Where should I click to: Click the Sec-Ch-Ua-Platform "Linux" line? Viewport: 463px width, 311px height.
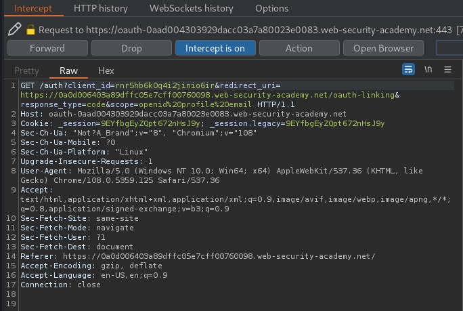pos(84,152)
